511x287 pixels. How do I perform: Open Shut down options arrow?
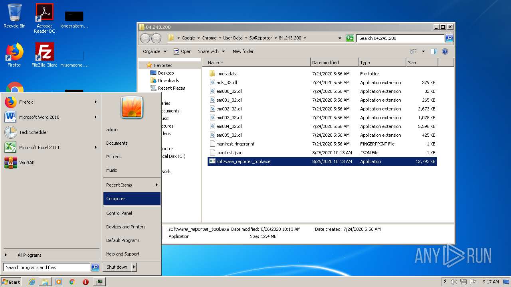(134, 267)
